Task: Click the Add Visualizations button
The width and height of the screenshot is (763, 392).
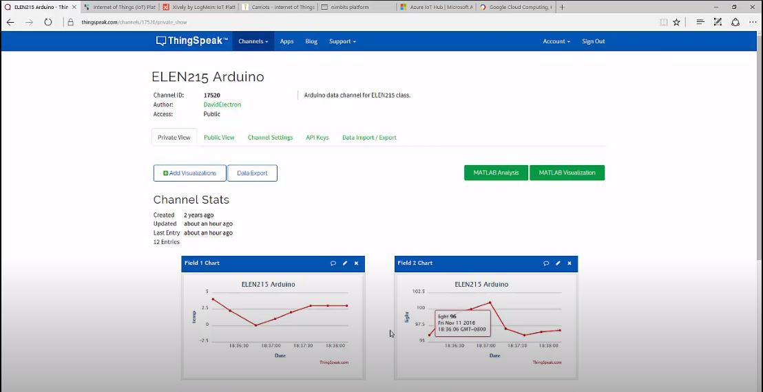Action: tap(190, 173)
